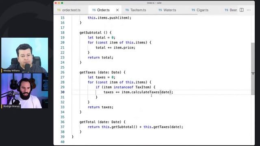Image resolution: width=260 pixels, height=146 pixels.
Task: Click the TS icon on order.test.ts tab
Action: tap(59, 10)
